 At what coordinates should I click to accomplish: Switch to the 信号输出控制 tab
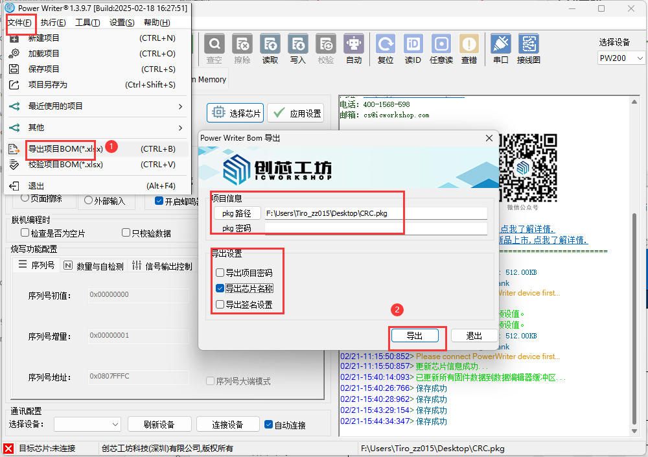[x=162, y=266]
